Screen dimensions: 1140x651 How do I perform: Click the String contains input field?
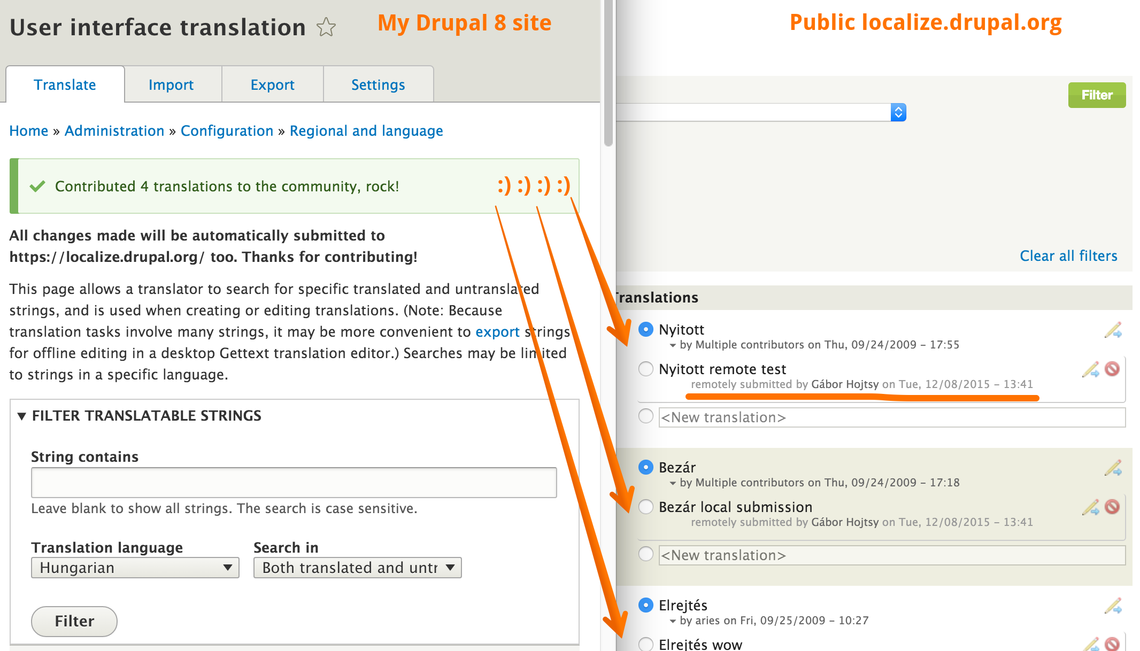pyautogui.click(x=294, y=483)
